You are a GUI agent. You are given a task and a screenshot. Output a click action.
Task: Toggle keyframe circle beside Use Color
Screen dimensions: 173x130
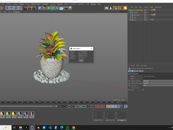[129, 86]
